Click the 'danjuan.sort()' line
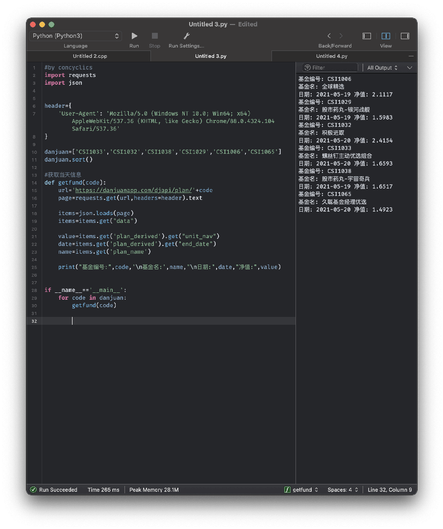The image size is (443, 529). (x=68, y=160)
